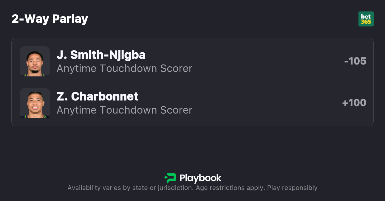
Task: Click the white bet text in logo
Action: tap(366, 16)
